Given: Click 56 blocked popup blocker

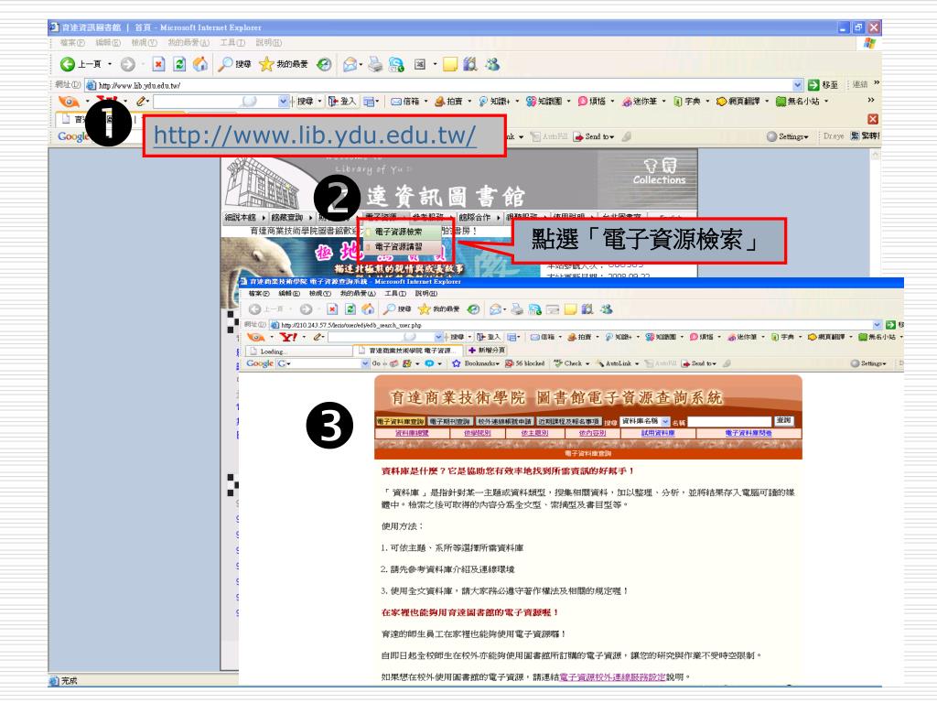Looking at the screenshot, I should 525,363.
